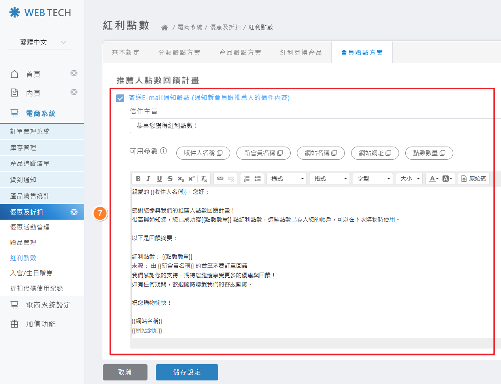Insert a numbered list
This screenshot has width=501, height=384.
point(247,179)
